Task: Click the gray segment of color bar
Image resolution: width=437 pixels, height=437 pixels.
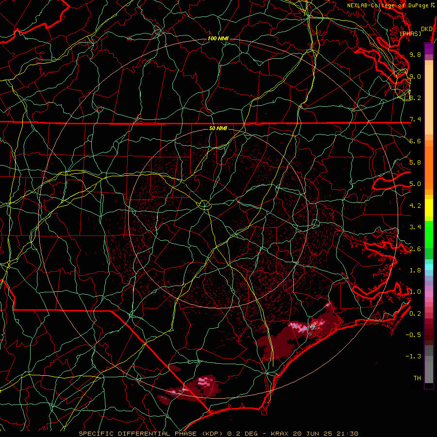Action: coord(429,370)
